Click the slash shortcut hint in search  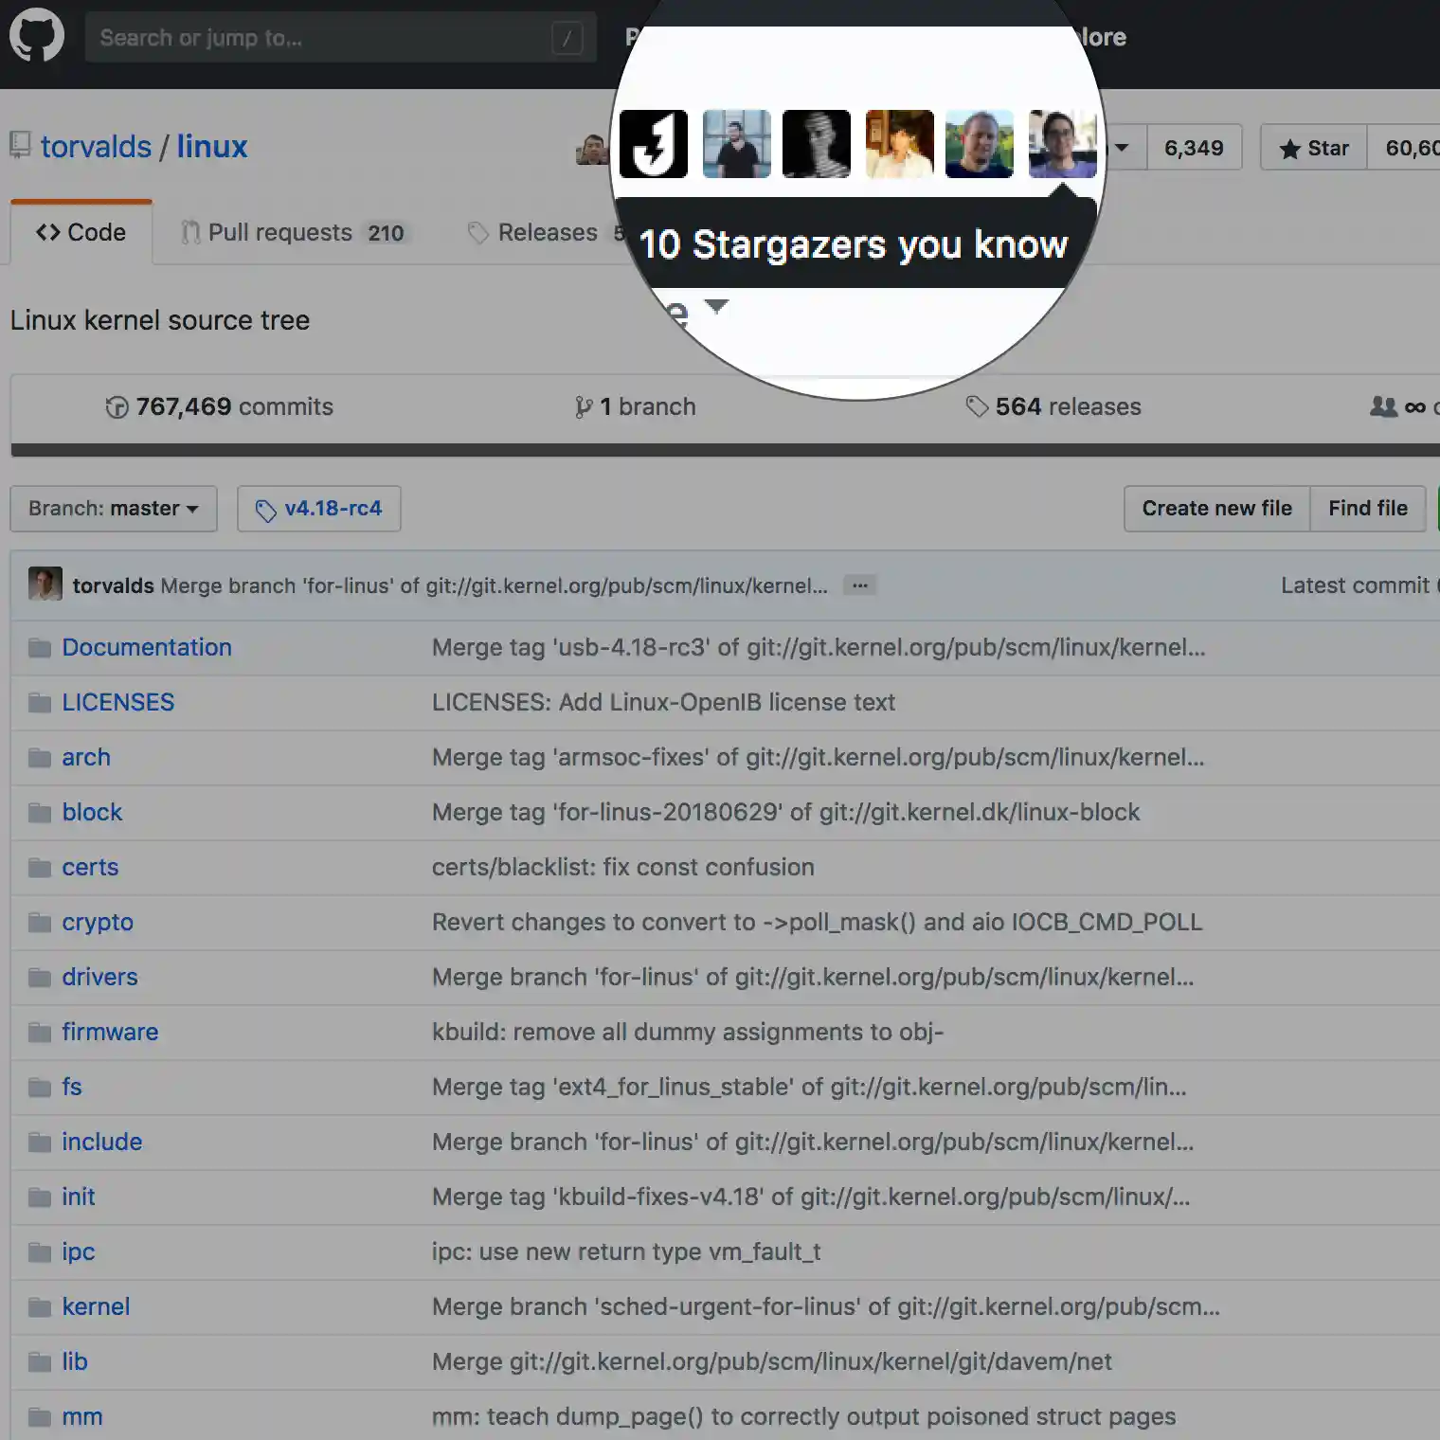click(567, 39)
